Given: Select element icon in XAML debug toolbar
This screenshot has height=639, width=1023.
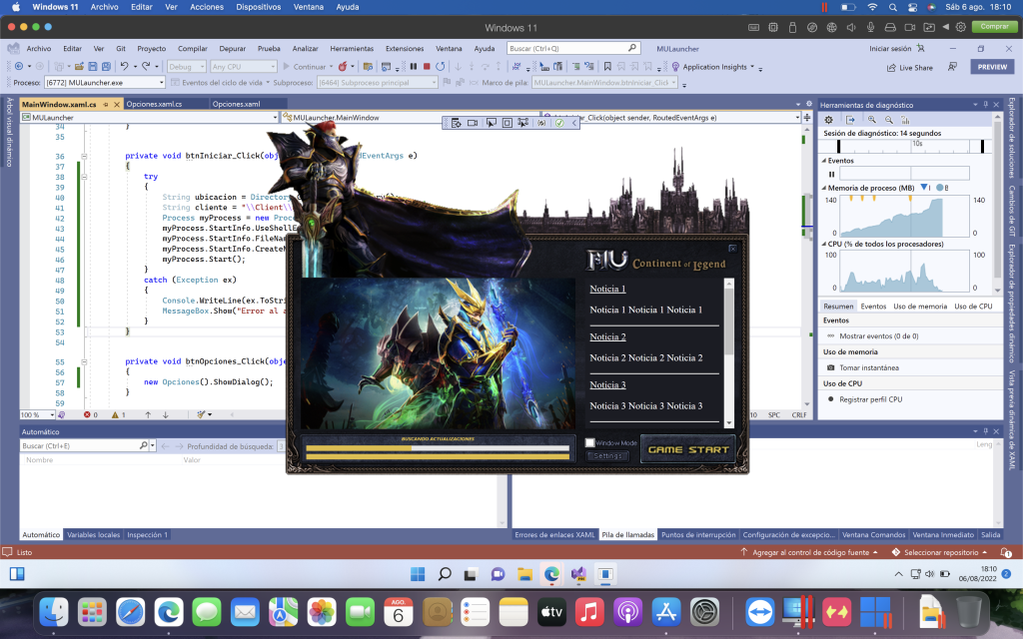Looking at the screenshot, I should point(491,123).
